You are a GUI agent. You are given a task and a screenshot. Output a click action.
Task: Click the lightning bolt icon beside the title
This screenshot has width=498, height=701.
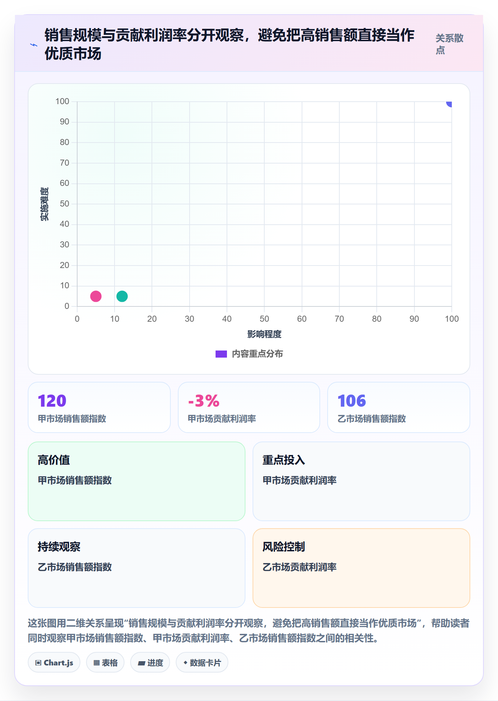click(x=34, y=45)
